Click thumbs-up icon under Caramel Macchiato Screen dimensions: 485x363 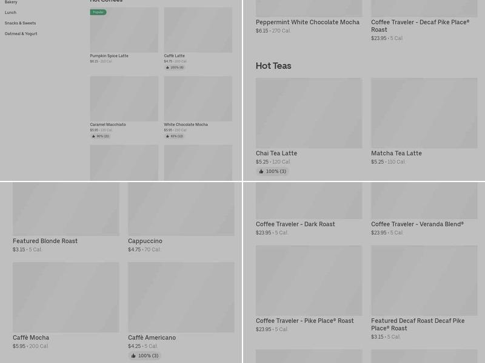pos(93,136)
